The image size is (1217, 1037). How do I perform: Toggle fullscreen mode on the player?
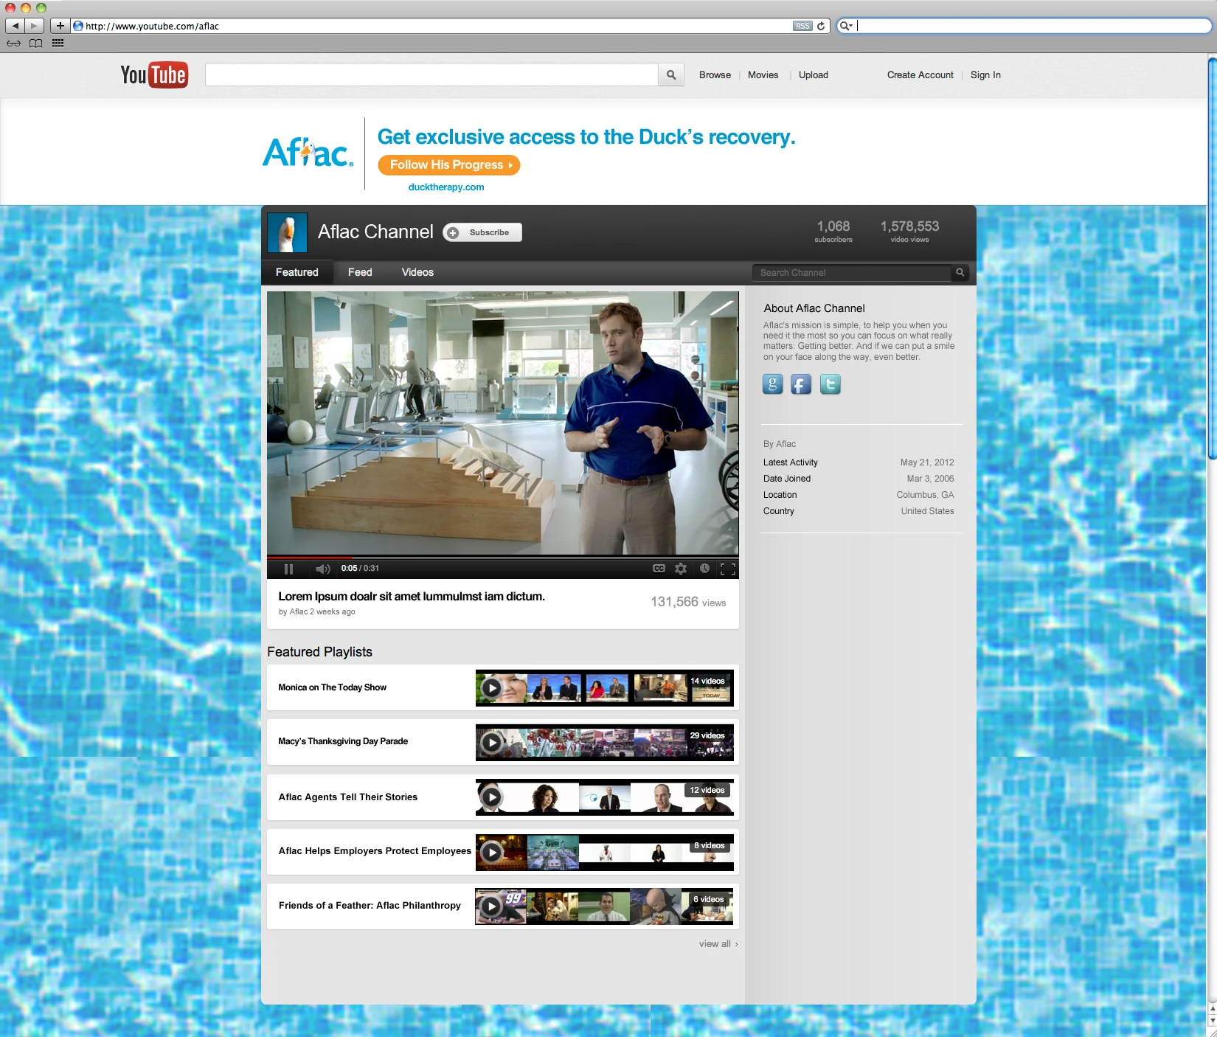[x=728, y=569]
